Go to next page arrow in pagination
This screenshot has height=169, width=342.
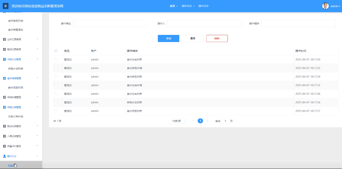click(207, 121)
